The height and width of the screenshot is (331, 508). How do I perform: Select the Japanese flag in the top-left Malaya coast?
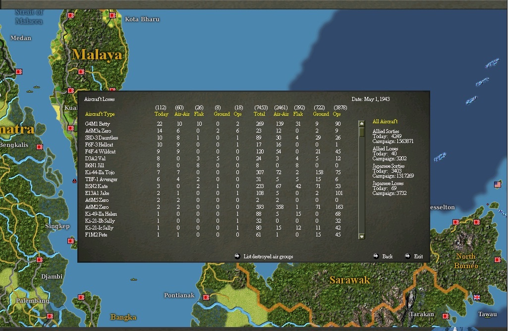71,15
